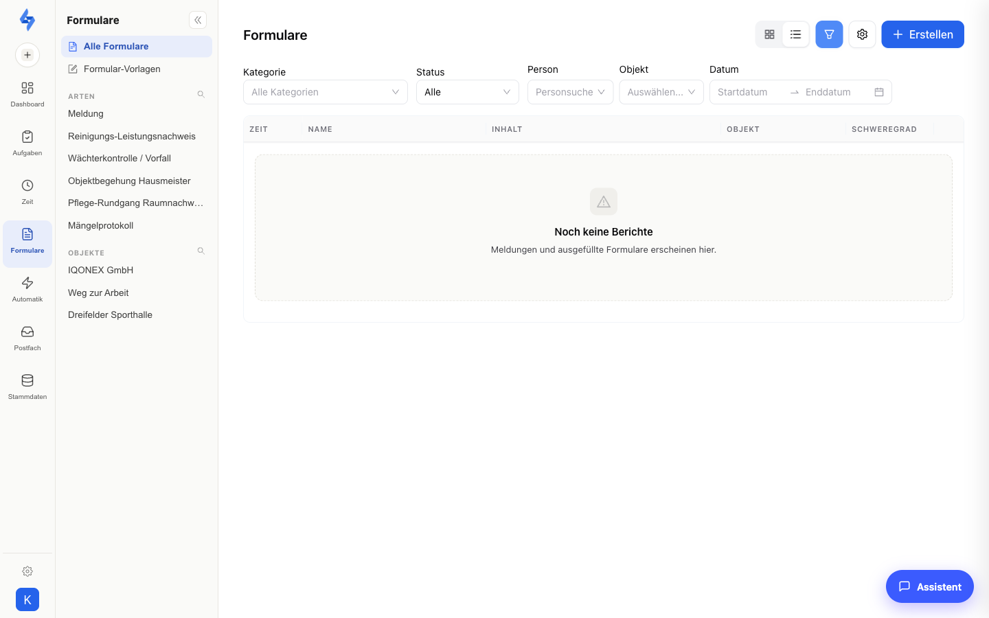Click the round plus quick-add button

coord(27,55)
